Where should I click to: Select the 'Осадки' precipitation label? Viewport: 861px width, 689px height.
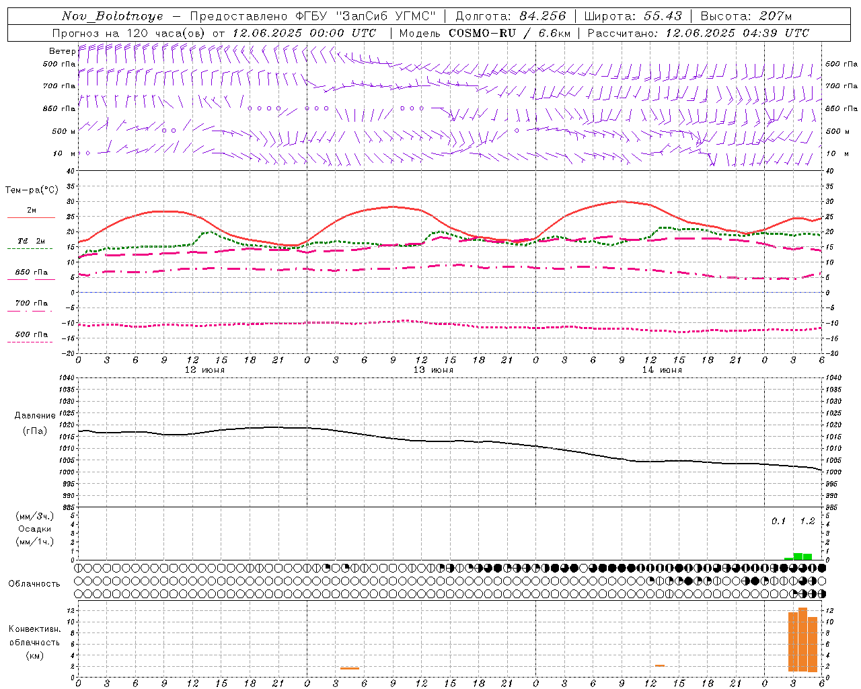point(35,529)
